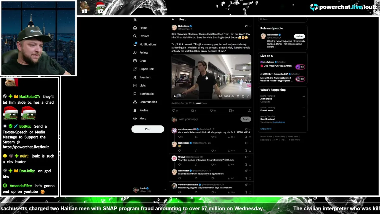Open the Follow sidebar item
This screenshot has width=380, height=214.
(141, 53)
